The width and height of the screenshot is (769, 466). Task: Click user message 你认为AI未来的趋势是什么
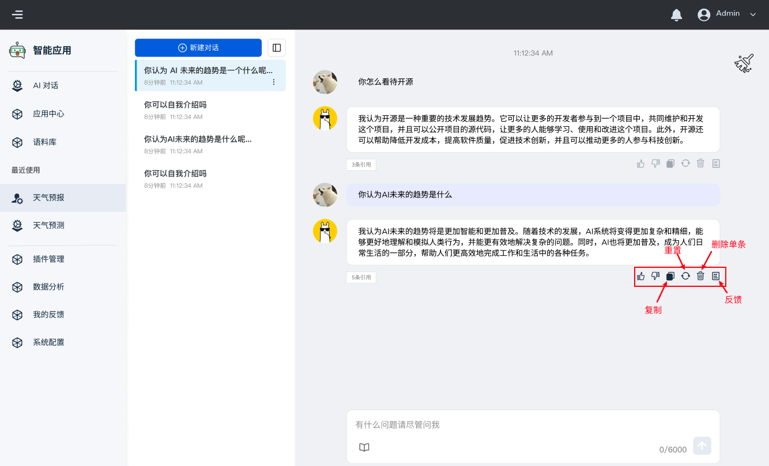click(533, 195)
